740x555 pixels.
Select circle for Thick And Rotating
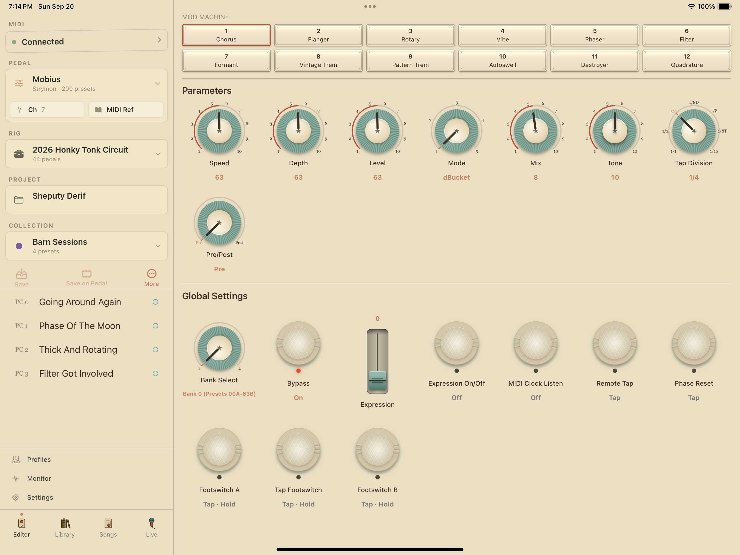point(155,350)
